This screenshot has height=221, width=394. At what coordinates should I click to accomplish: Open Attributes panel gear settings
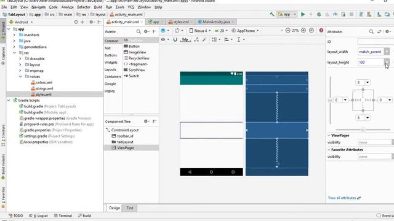[x=387, y=31]
